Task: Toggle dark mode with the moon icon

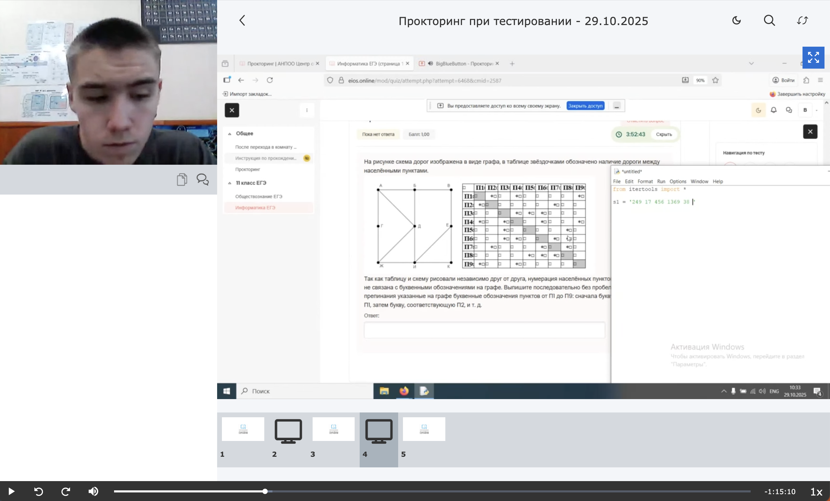Action: [736, 21]
